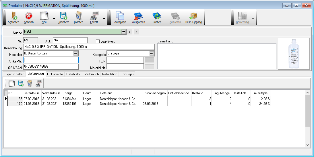This screenshot has width=314, height=157.
Task: Delete product via the Löschen icon
Action: pyautogui.click(x=78, y=17)
